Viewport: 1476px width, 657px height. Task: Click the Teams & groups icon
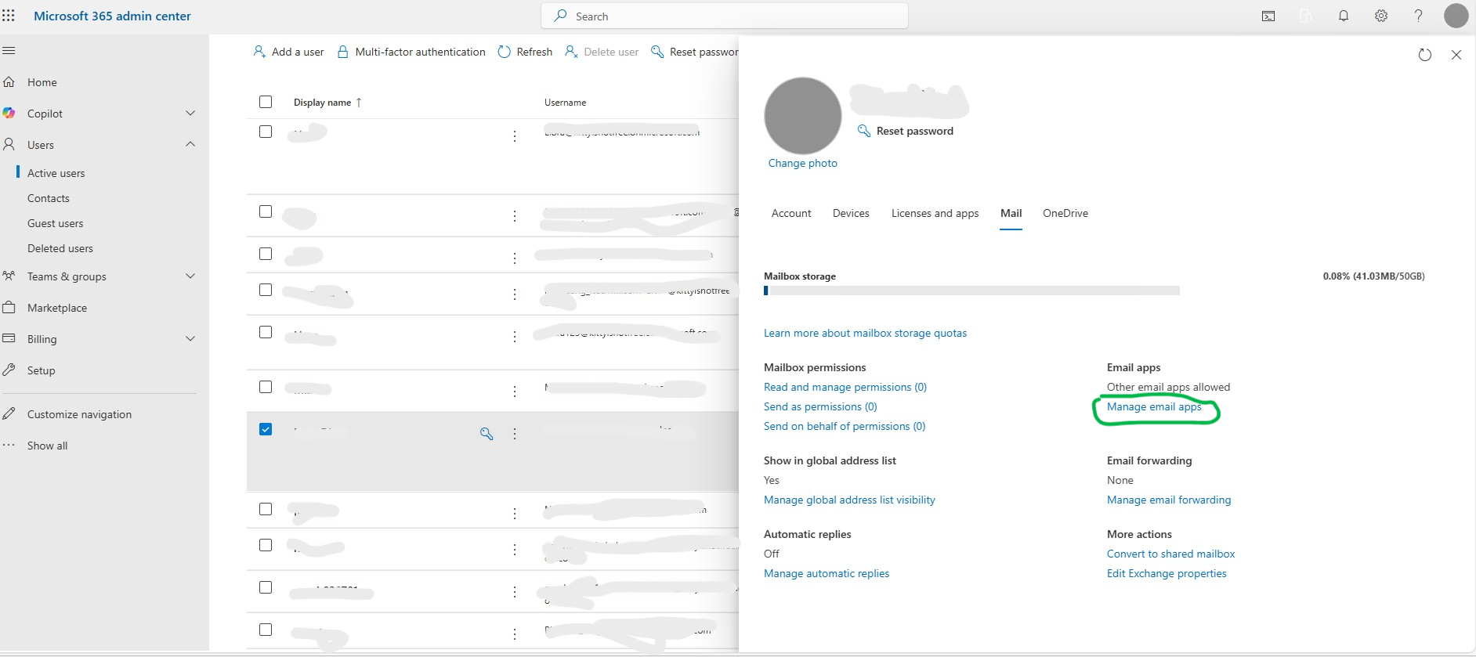pos(9,276)
